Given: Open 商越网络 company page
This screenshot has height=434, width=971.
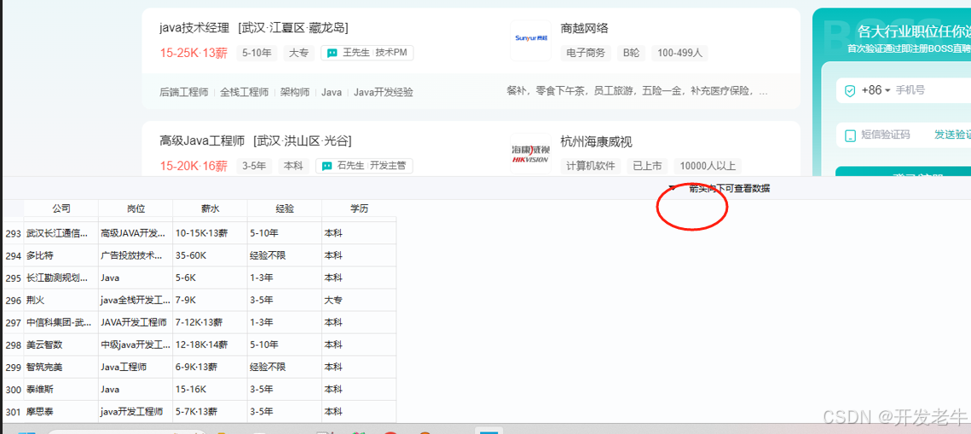Looking at the screenshot, I should pyautogui.click(x=585, y=28).
